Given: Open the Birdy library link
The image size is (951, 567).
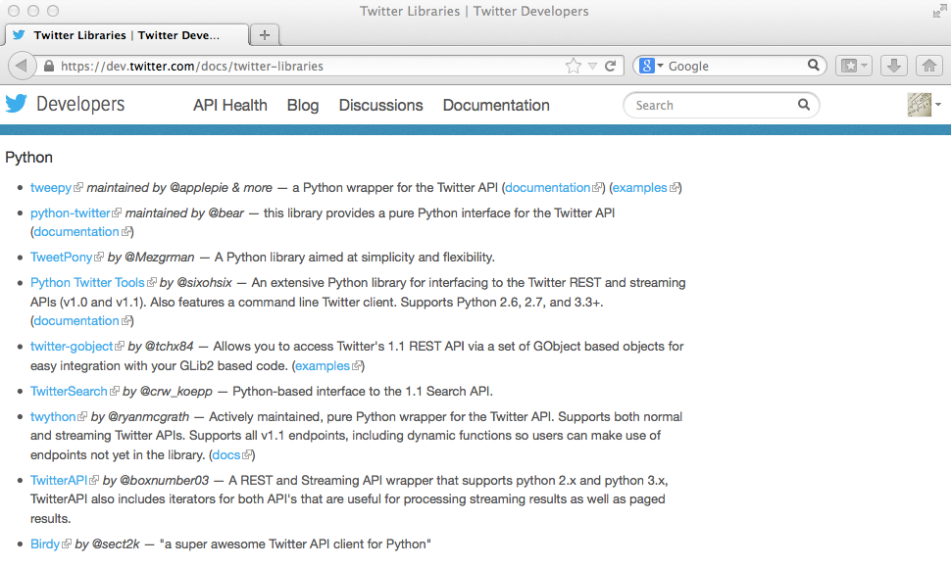Looking at the screenshot, I should point(45,543).
